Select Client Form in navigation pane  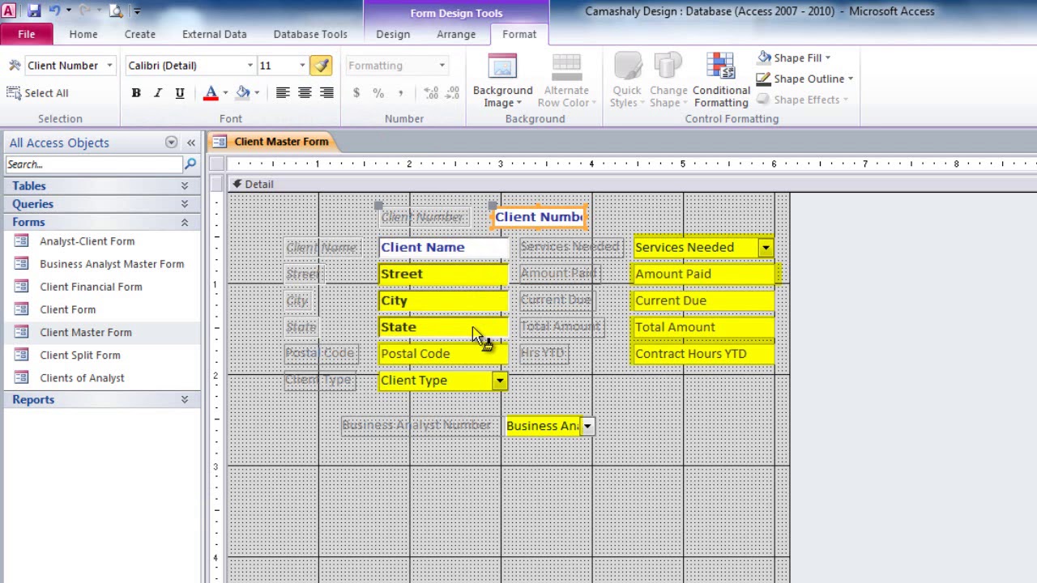(x=68, y=309)
